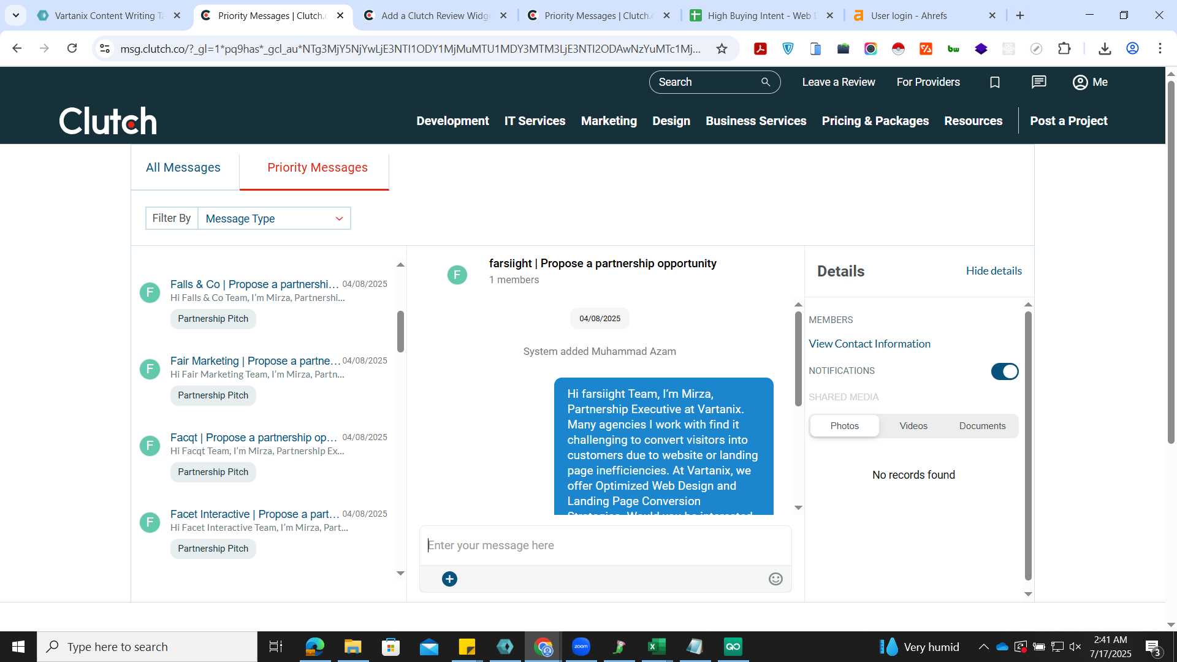Open the Chrome three-dot menu
Viewport: 1177px width, 662px height.
coord(1160,48)
